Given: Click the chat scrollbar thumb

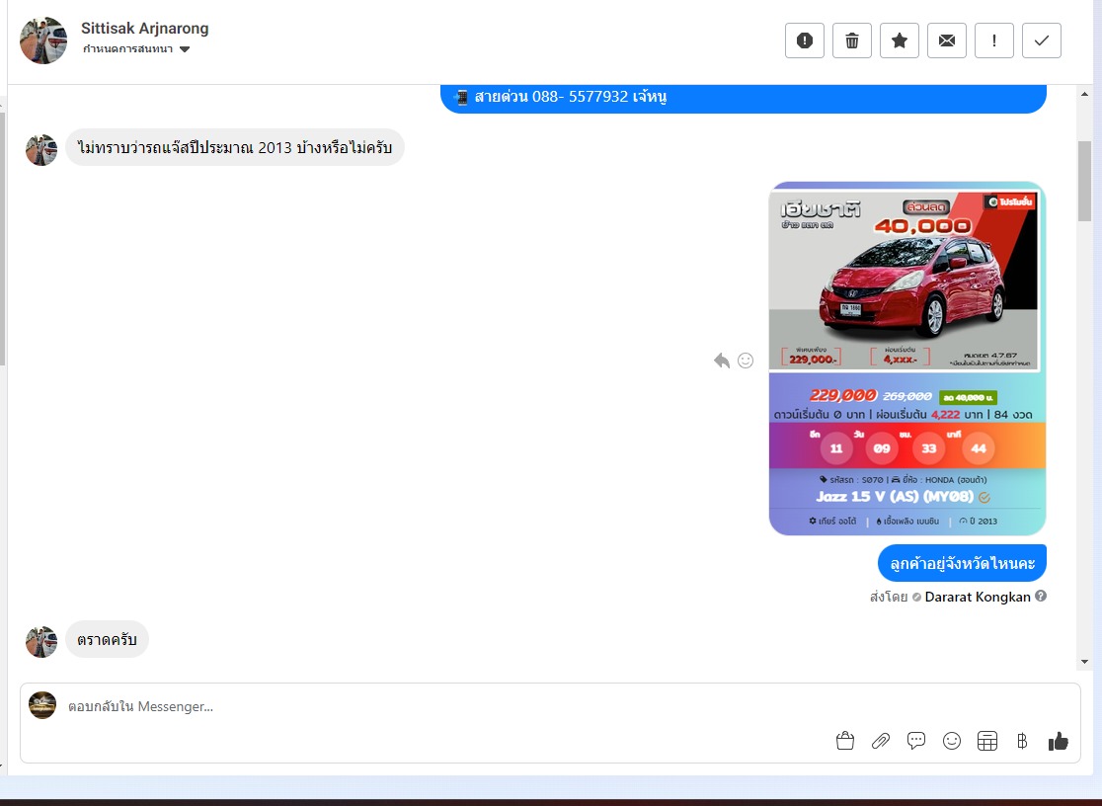Looking at the screenshot, I should tap(1084, 182).
